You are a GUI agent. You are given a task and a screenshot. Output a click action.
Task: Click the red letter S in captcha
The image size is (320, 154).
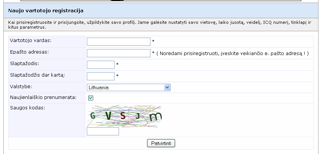click(123, 116)
